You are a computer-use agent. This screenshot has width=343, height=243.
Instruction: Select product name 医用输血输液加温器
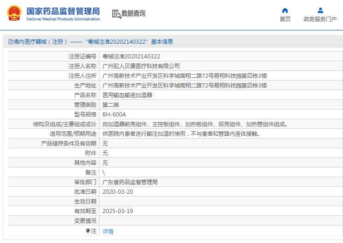click(x=128, y=95)
